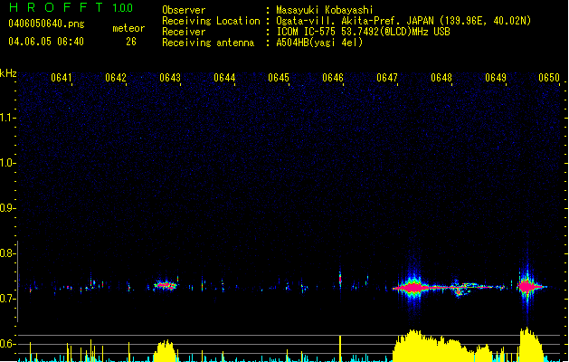Click the yellow power peak below 0650
Image resolution: width=569 pixels, height=362 pixels.
pos(530,345)
